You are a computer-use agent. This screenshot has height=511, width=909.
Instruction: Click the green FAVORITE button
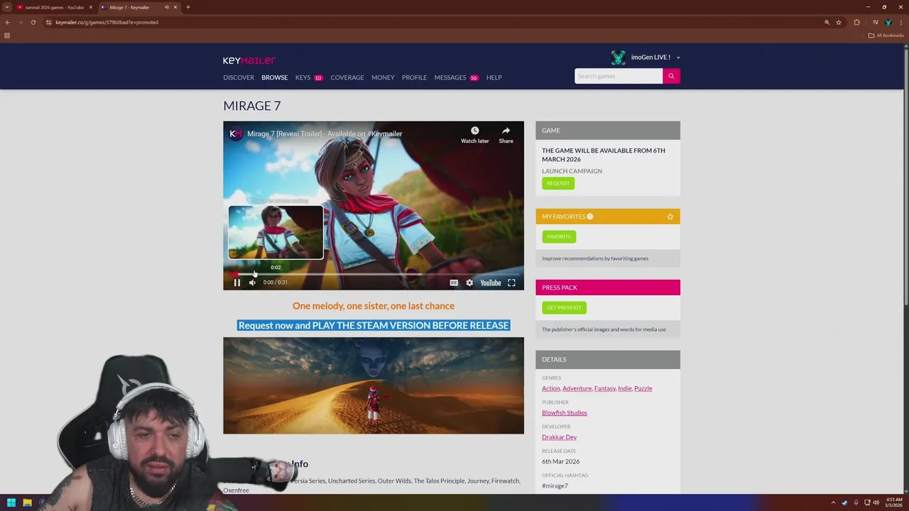pos(559,236)
